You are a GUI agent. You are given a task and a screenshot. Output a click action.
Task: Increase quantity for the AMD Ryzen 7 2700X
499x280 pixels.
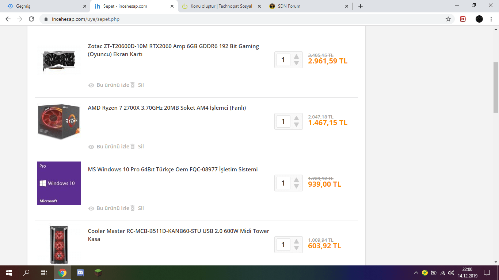point(296,118)
